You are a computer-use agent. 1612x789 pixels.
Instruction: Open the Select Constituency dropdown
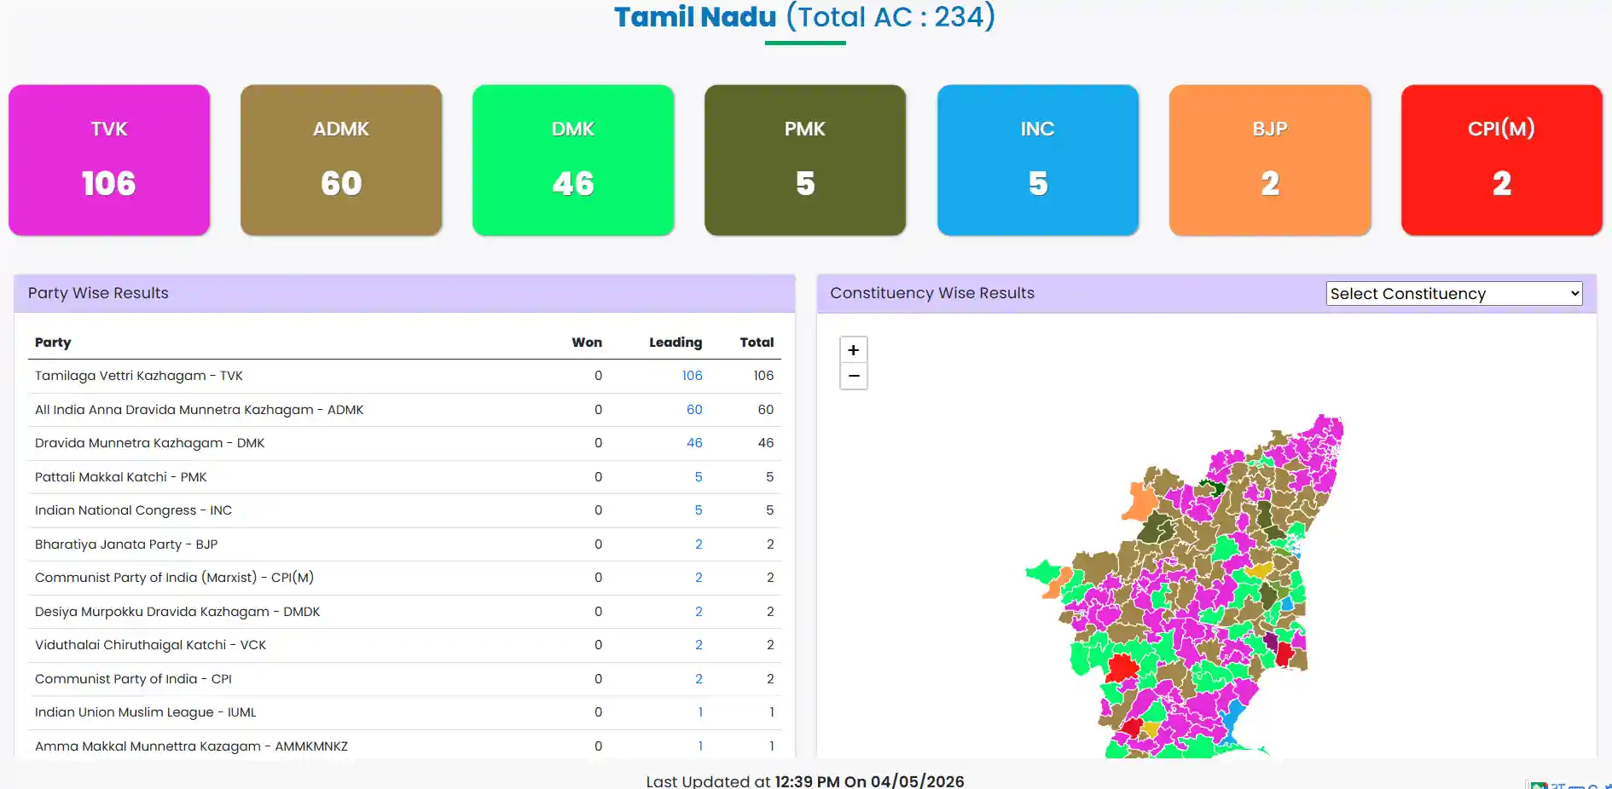1453,293
